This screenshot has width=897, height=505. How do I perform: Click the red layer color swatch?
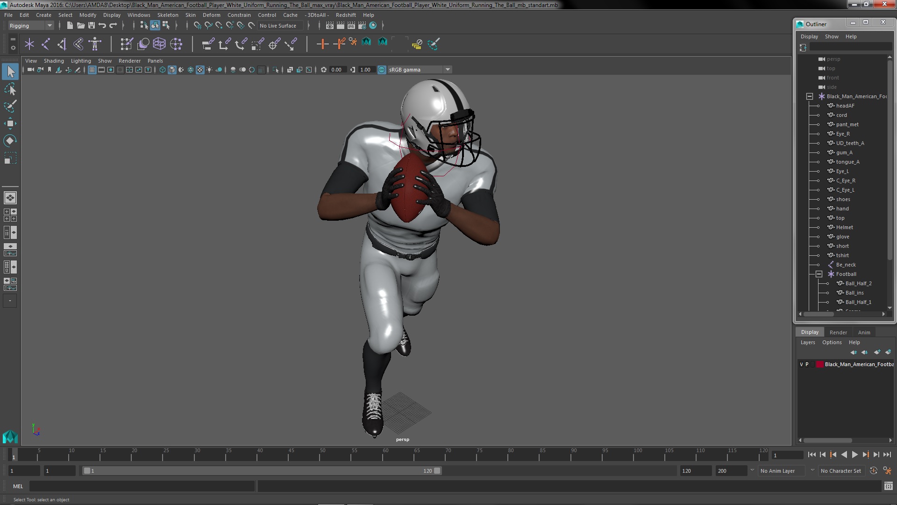819,364
